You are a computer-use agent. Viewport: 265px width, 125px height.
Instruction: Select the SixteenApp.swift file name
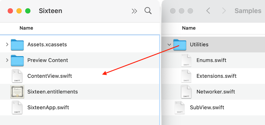[48, 107]
